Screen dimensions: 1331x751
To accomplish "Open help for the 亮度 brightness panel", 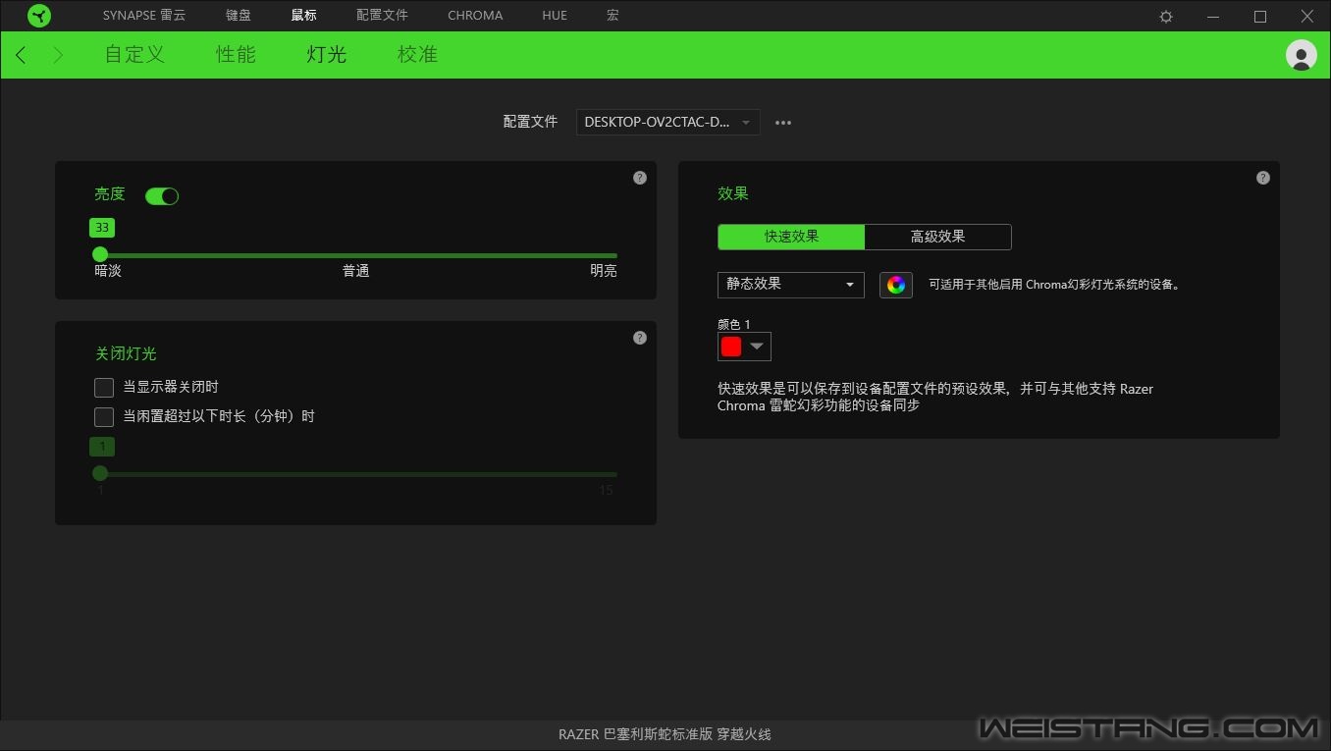I will 640,178.
